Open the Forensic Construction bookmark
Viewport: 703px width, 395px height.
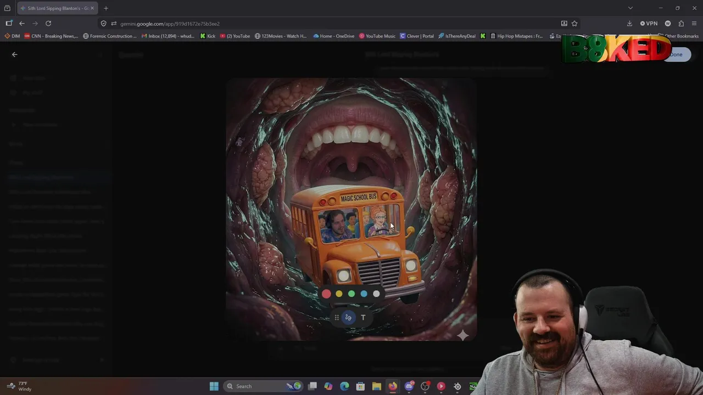(x=110, y=36)
